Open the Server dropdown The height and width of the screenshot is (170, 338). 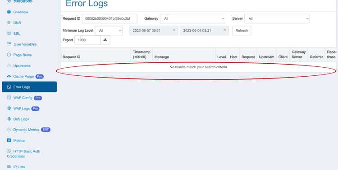(x=277, y=19)
